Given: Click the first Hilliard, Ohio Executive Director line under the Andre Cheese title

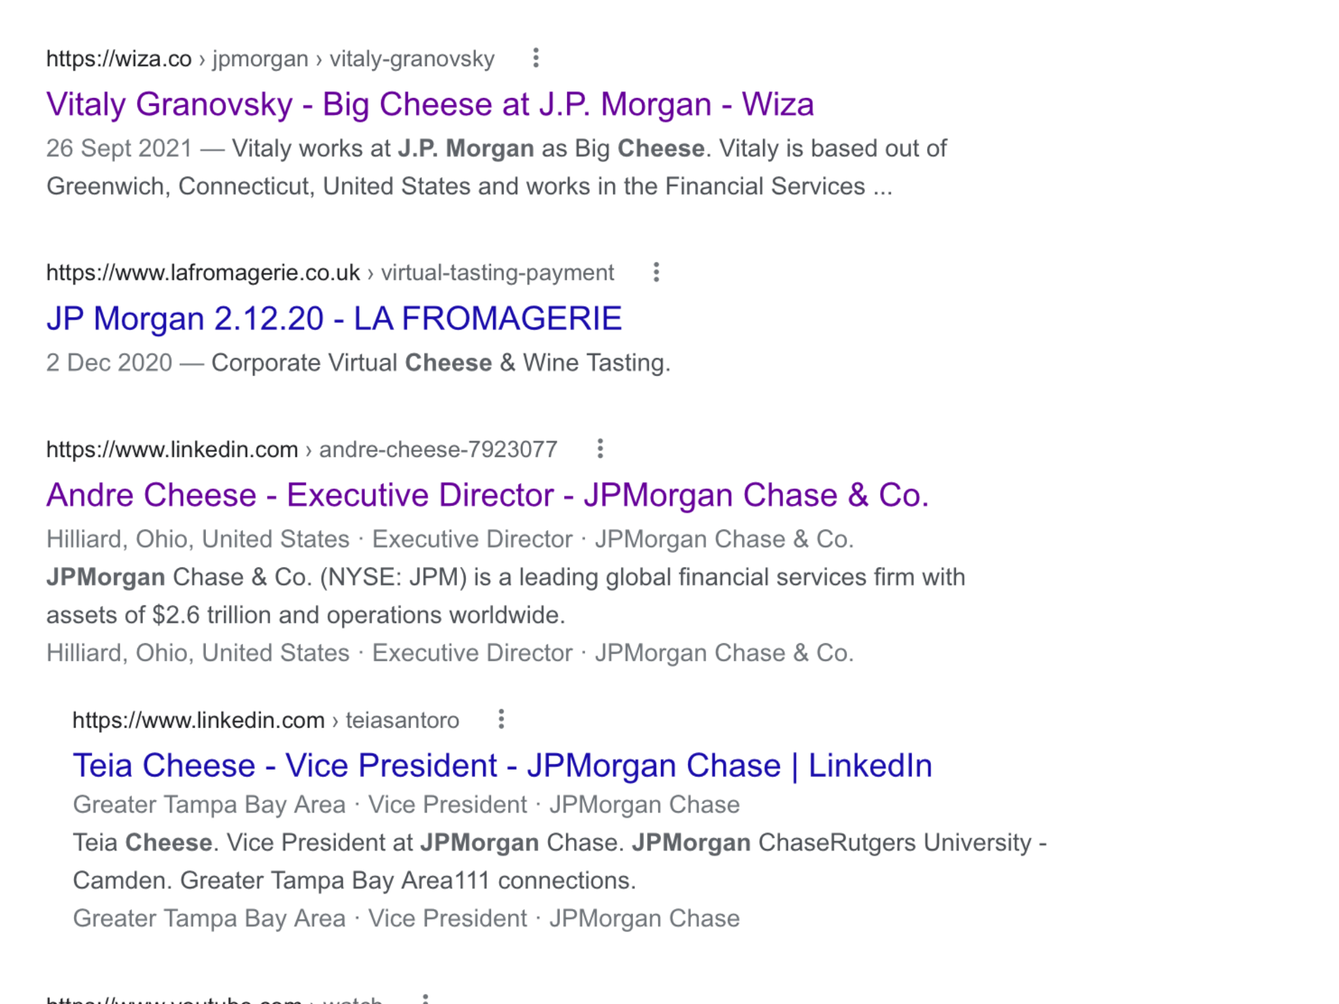Looking at the screenshot, I should click(x=450, y=539).
